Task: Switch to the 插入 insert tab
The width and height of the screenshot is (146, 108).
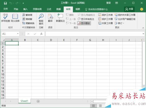Action: [x=25, y=9]
